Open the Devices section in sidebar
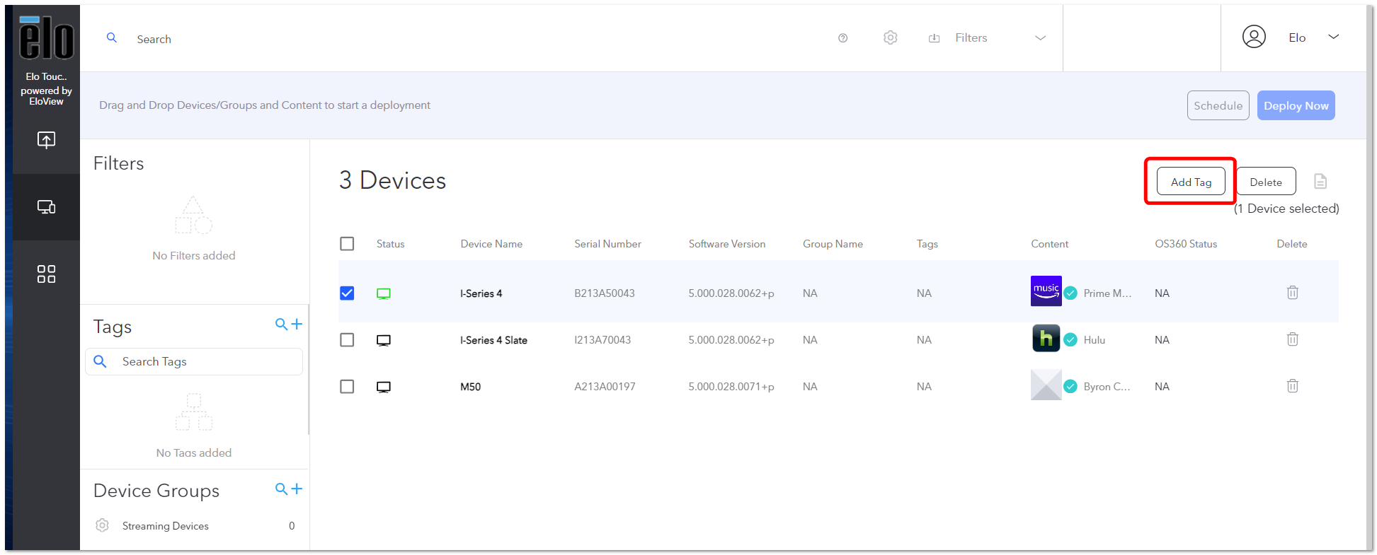This screenshot has width=1377, height=555. (46, 207)
